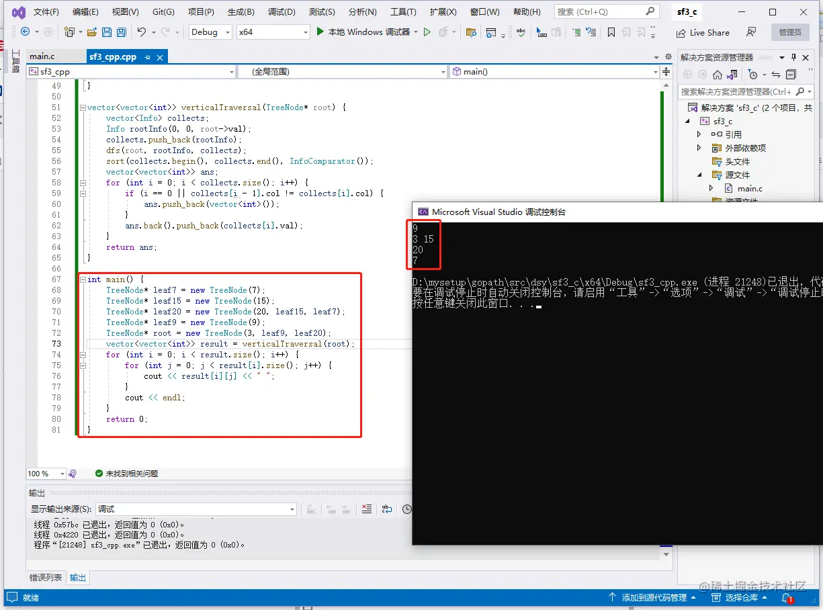Screen dimensions: 823x610
Task: Open the x64 platform dropdown
Action: click(x=273, y=32)
